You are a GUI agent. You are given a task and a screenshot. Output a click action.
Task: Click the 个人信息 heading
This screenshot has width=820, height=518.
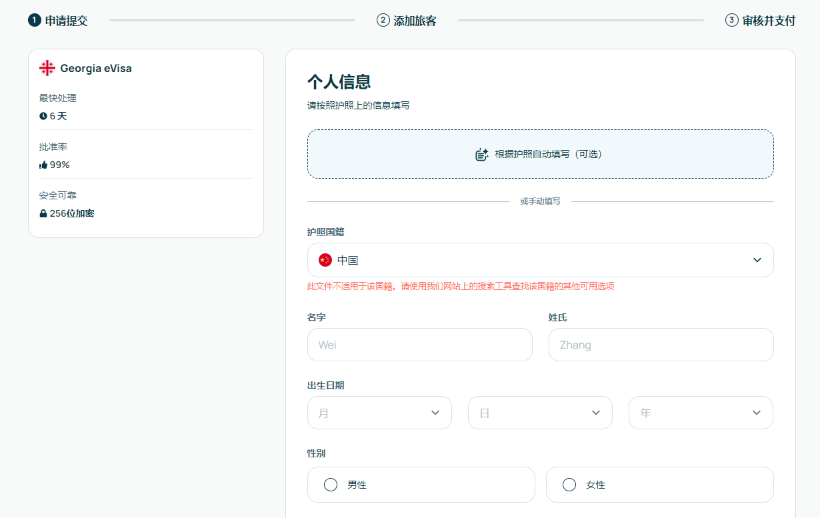(x=339, y=81)
